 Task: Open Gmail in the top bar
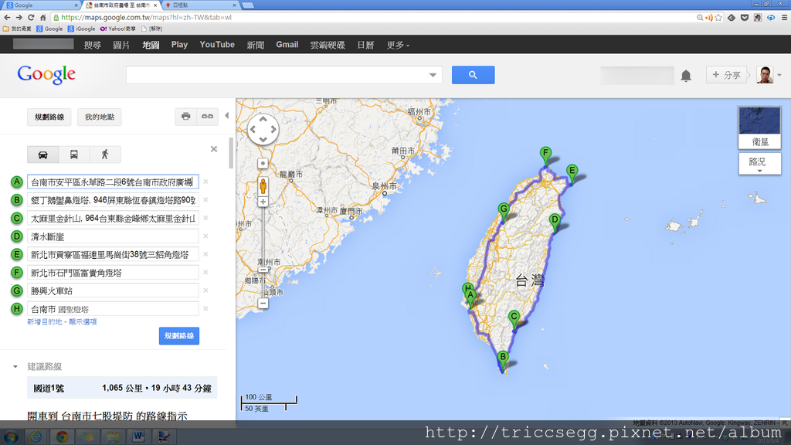click(x=287, y=45)
